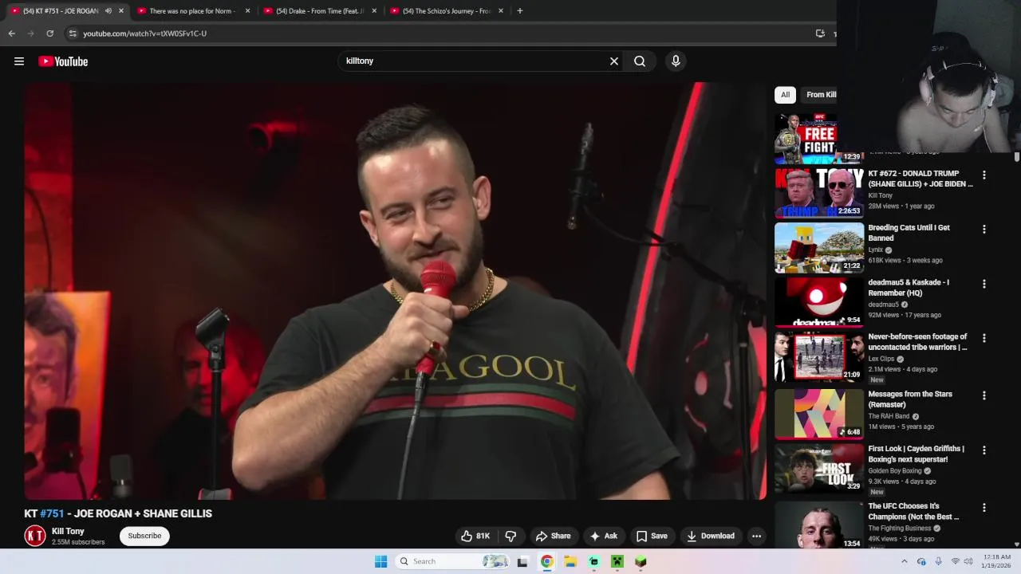Open options for deadmau5 & Kaskade video
The image size is (1021, 574).
984,284
